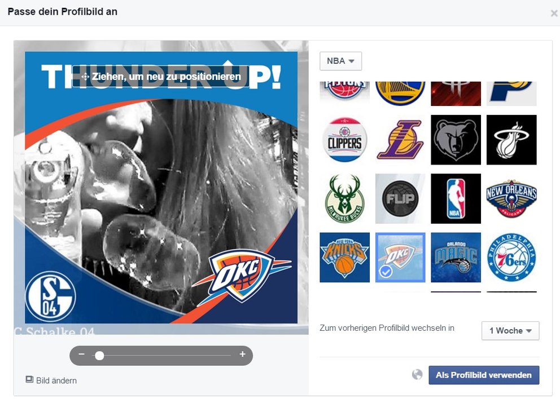Select the Lakers logo frame
The width and height of the screenshot is (560, 399).
pyautogui.click(x=400, y=140)
